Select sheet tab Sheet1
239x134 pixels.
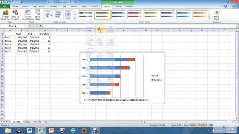16,122
